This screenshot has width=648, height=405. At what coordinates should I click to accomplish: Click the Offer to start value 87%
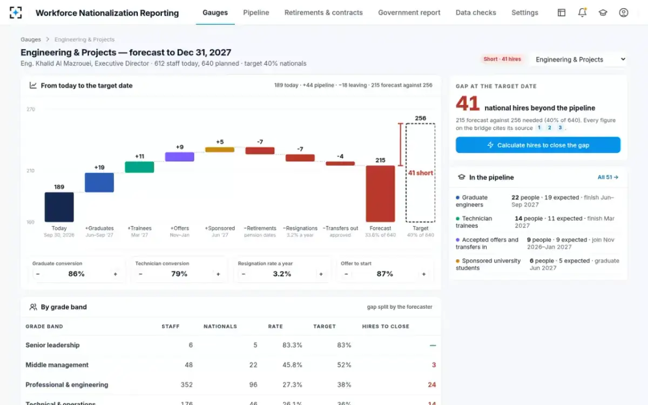tap(384, 274)
